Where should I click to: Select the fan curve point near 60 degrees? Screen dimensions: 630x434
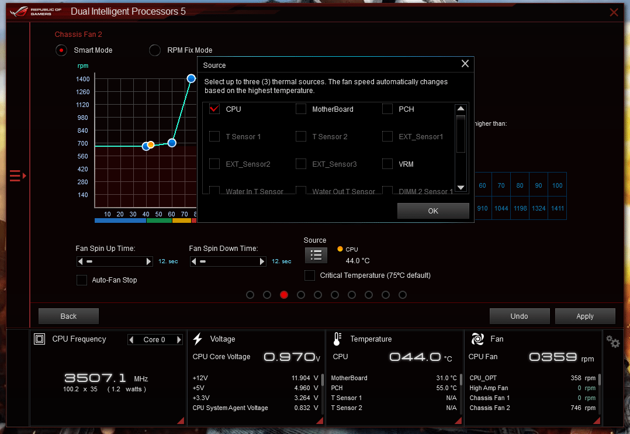click(x=172, y=143)
